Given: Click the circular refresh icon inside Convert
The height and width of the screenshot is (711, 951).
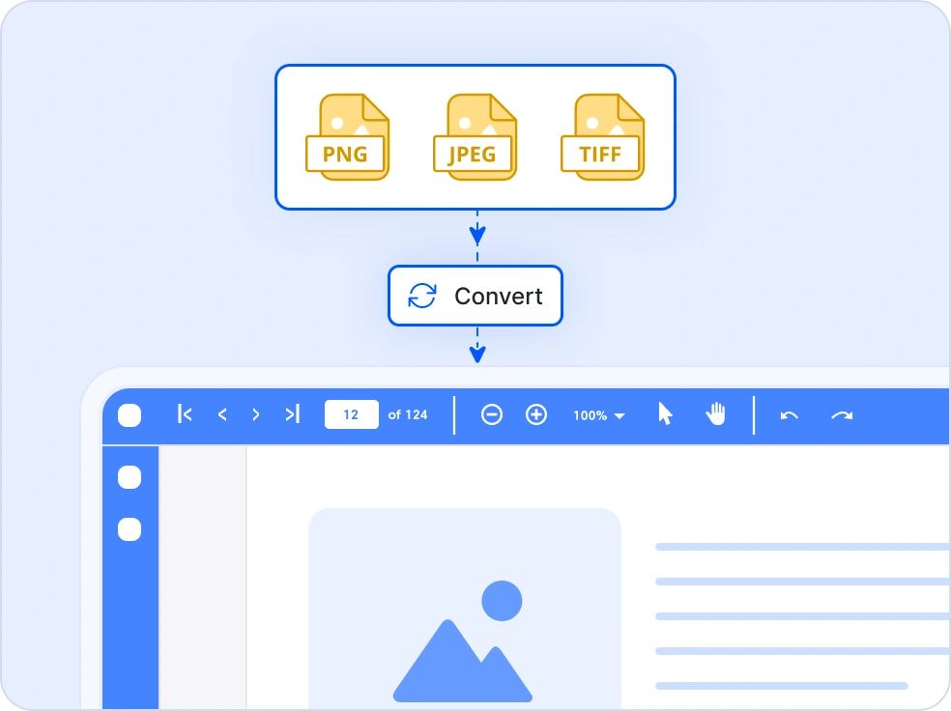Looking at the screenshot, I should (x=422, y=296).
